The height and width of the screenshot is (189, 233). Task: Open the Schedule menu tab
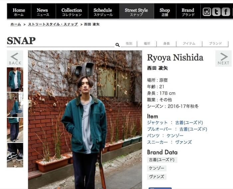tap(103, 11)
